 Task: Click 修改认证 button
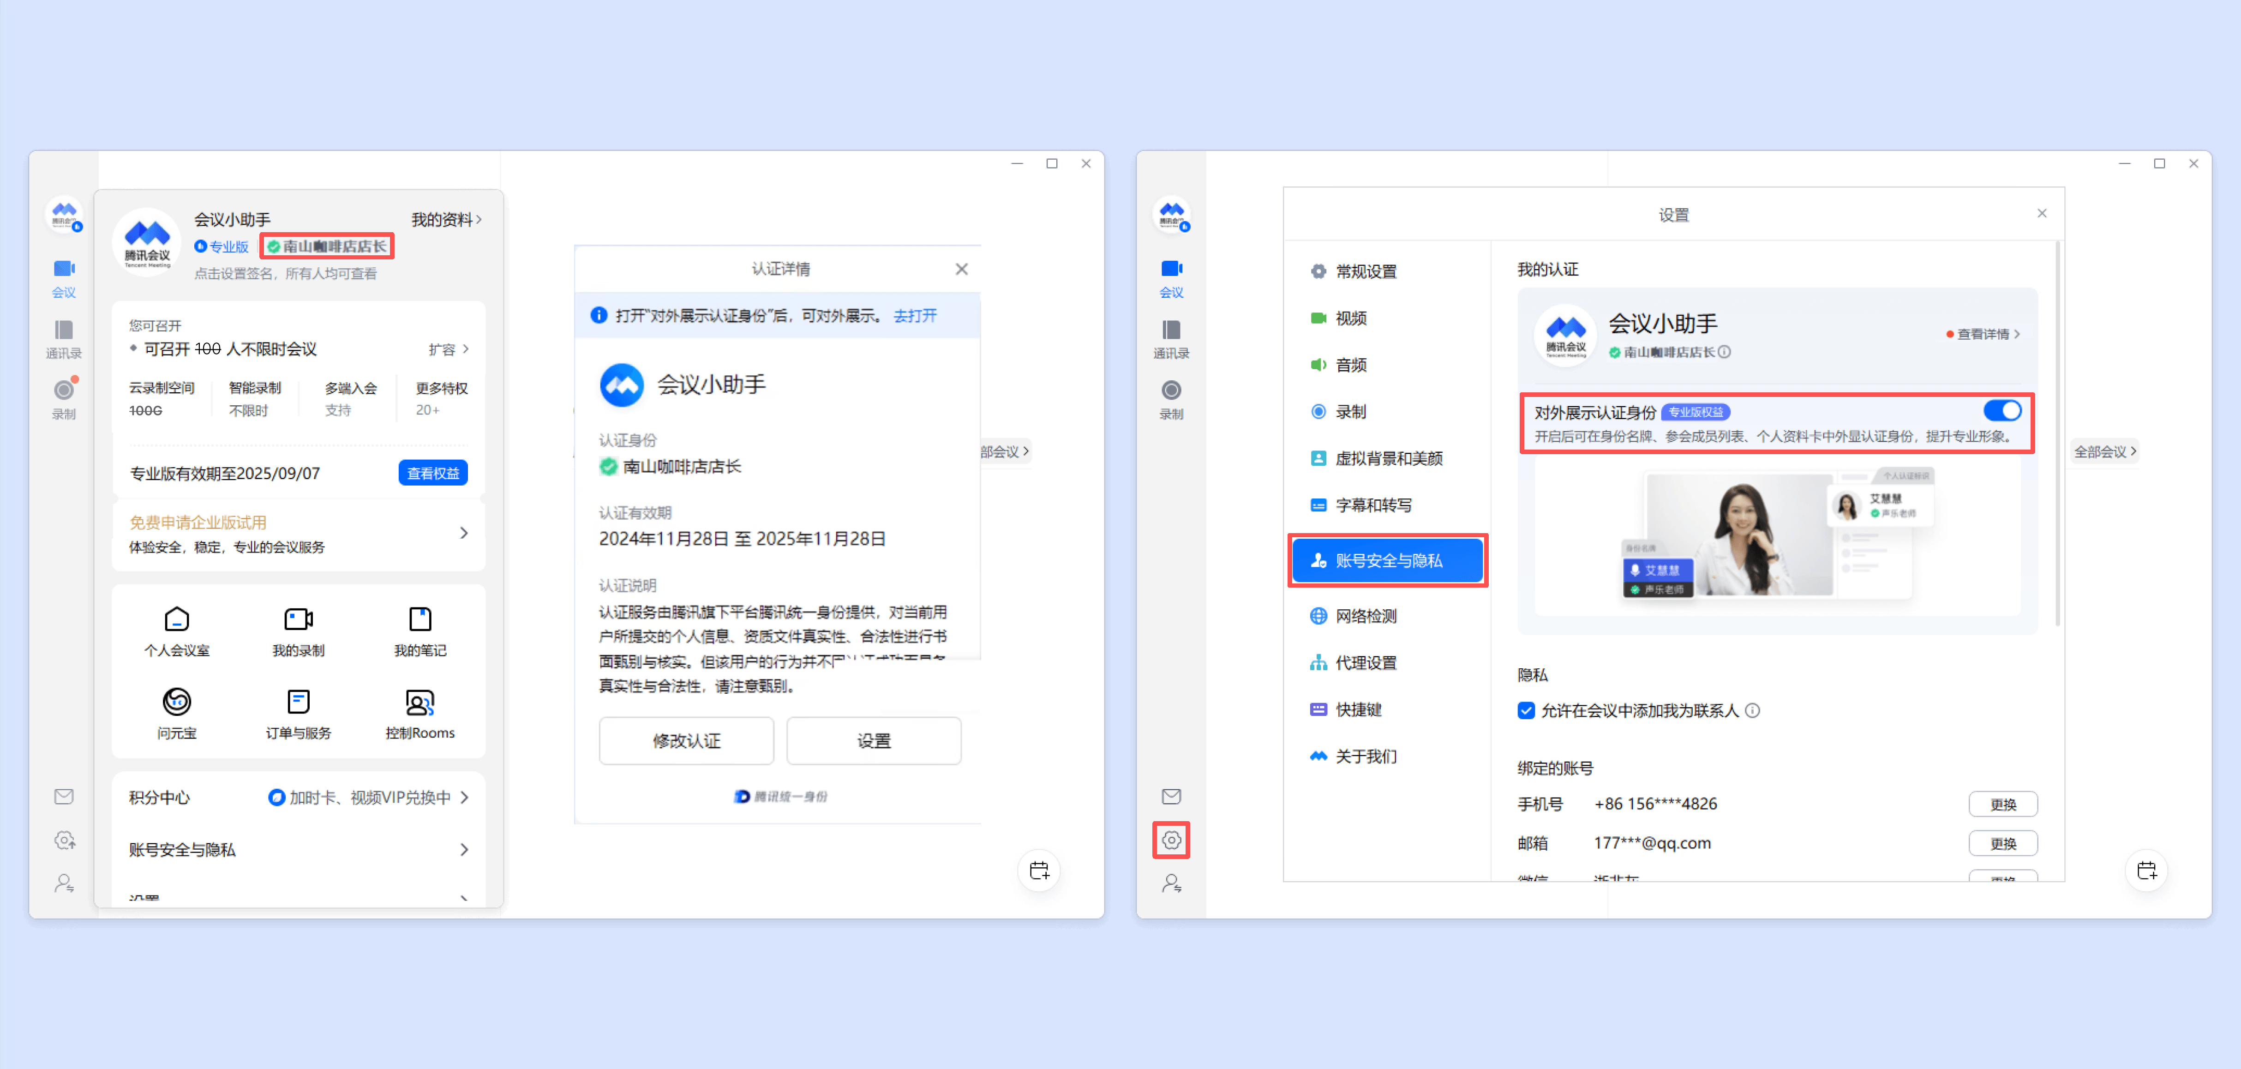[686, 741]
